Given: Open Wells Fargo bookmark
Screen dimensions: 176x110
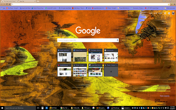Looking at the screenshot, I should (78, 8).
